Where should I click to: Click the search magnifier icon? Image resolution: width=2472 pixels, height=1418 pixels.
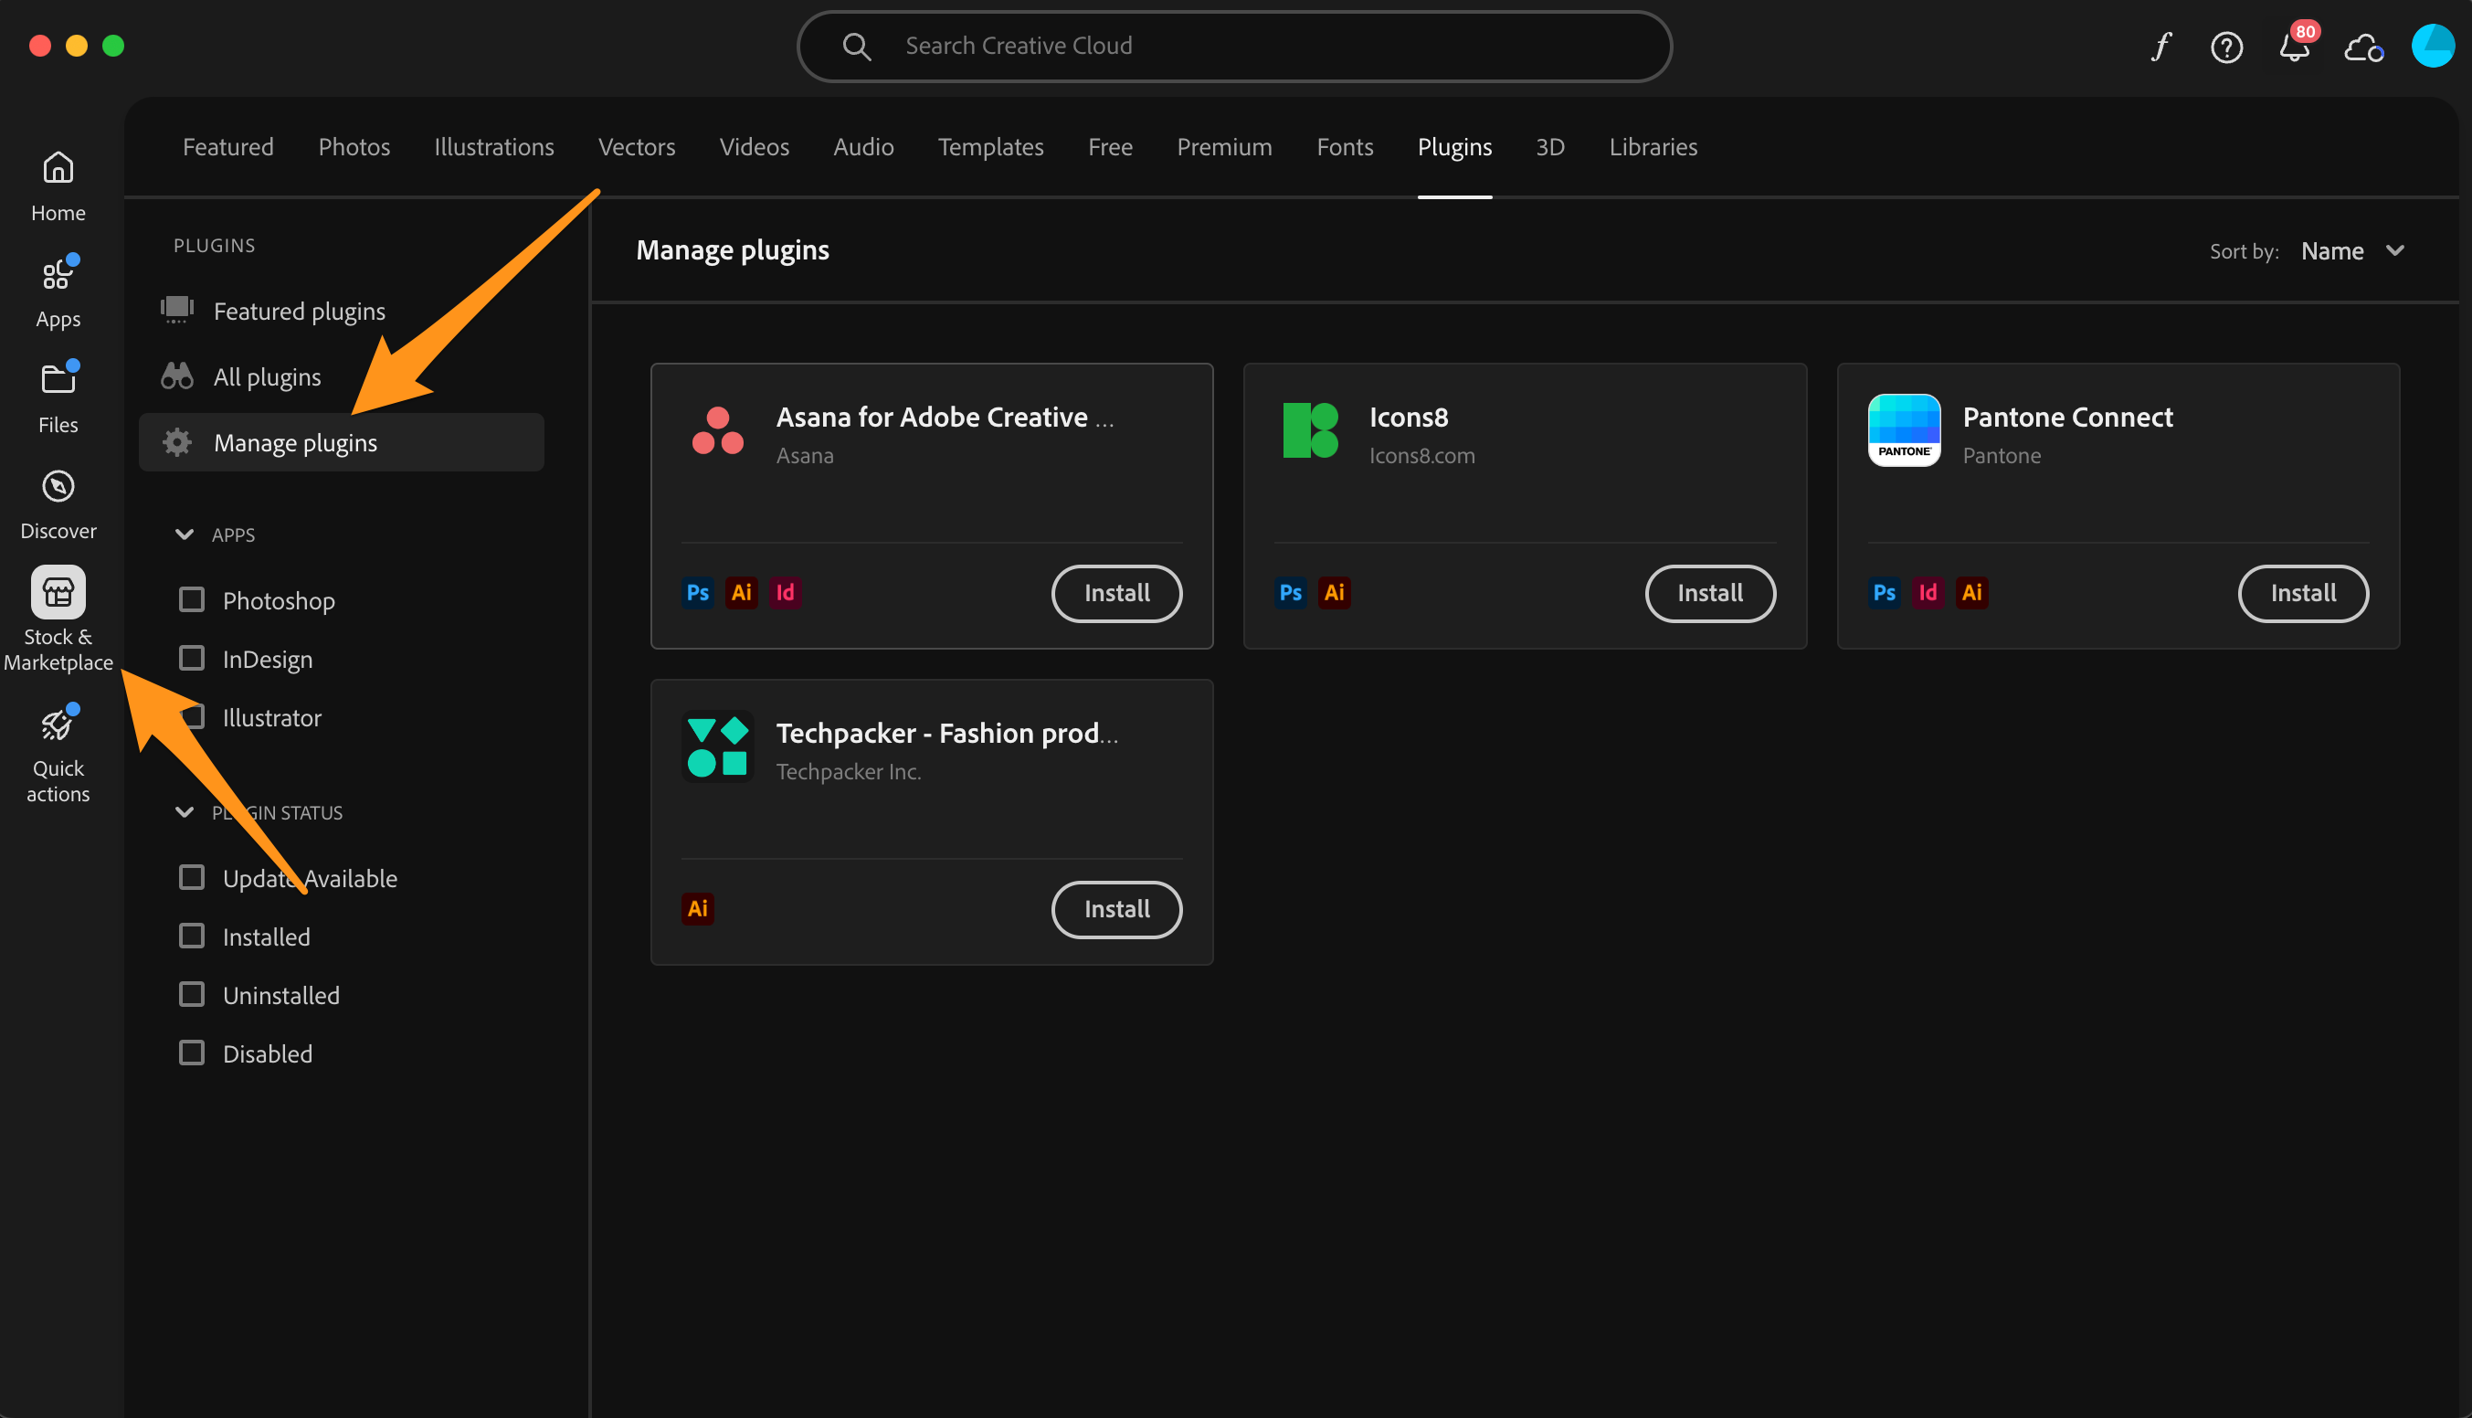pos(856,46)
